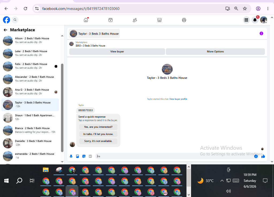Open the emoji picker smiley icon
The height and width of the screenshot is (197, 274).
pyautogui.click(x=256, y=156)
